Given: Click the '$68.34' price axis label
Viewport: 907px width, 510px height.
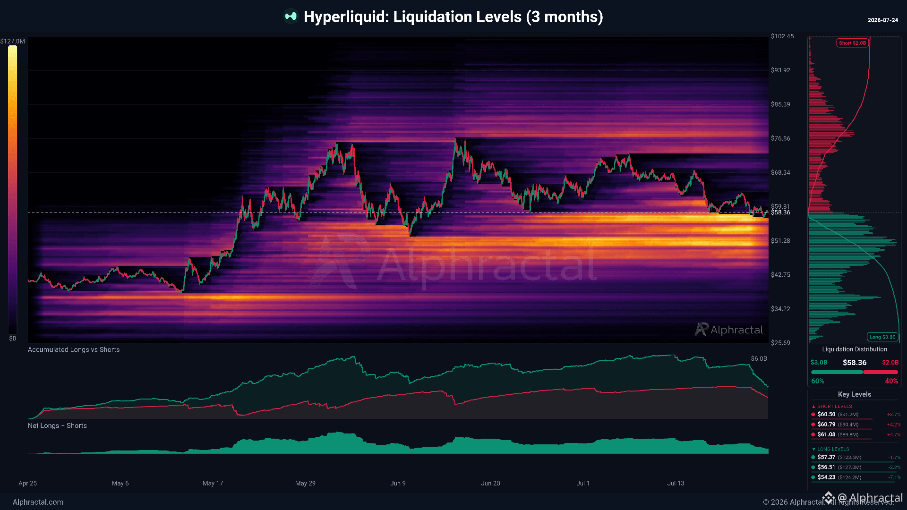Looking at the screenshot, I should point(780,173).
